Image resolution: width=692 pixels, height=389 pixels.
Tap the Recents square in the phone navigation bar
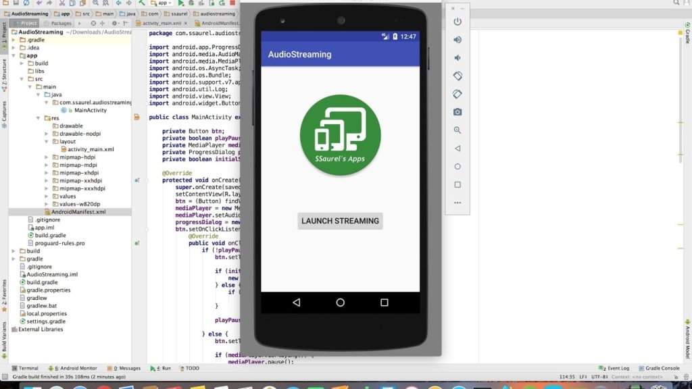(x=385, y=302)
